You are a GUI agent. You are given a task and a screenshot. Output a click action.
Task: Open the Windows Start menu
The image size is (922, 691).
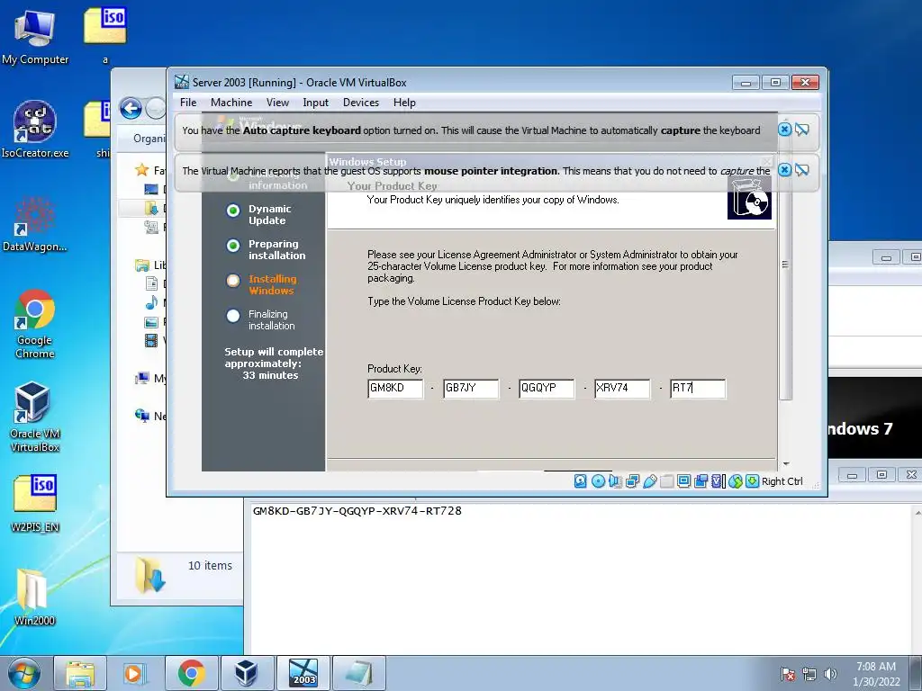[24, 673]
